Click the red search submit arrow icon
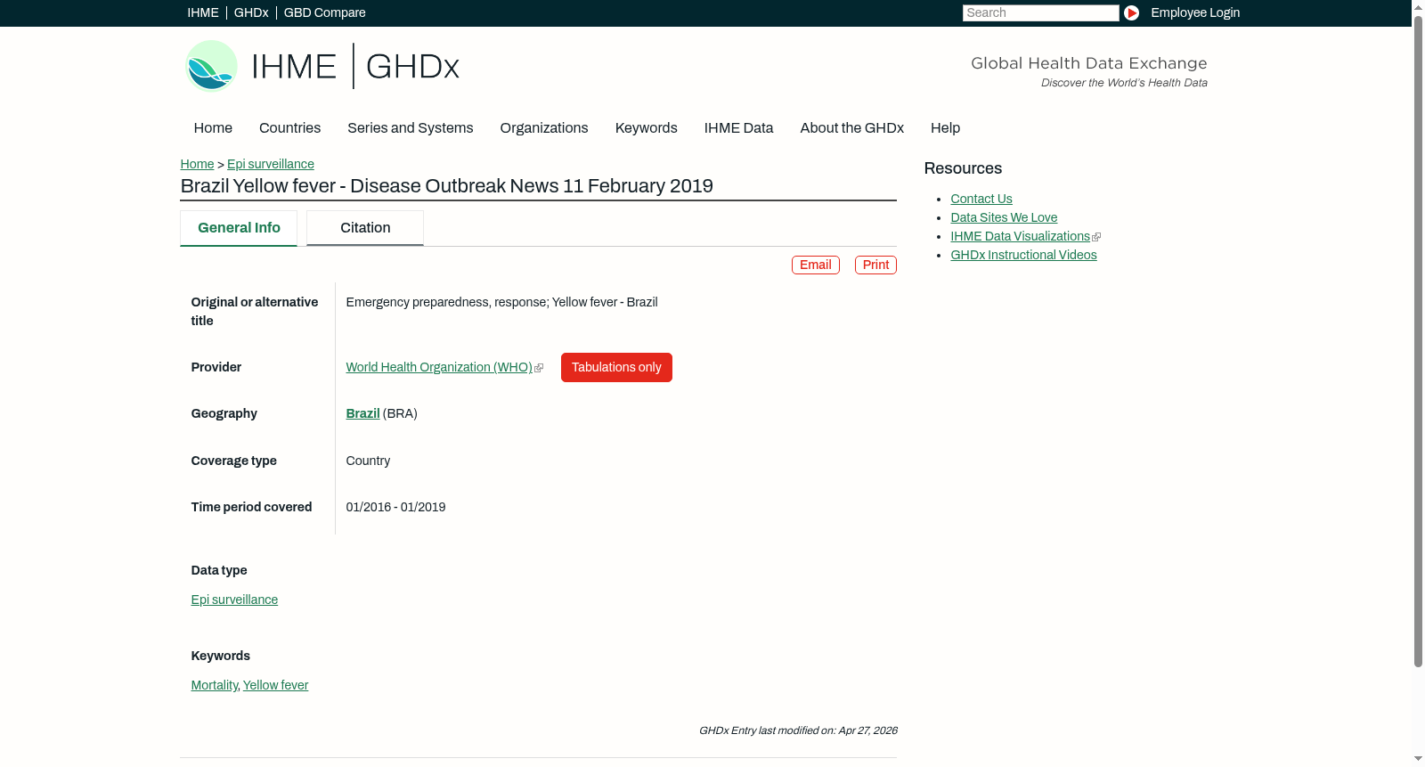 tap(1131, 12)
